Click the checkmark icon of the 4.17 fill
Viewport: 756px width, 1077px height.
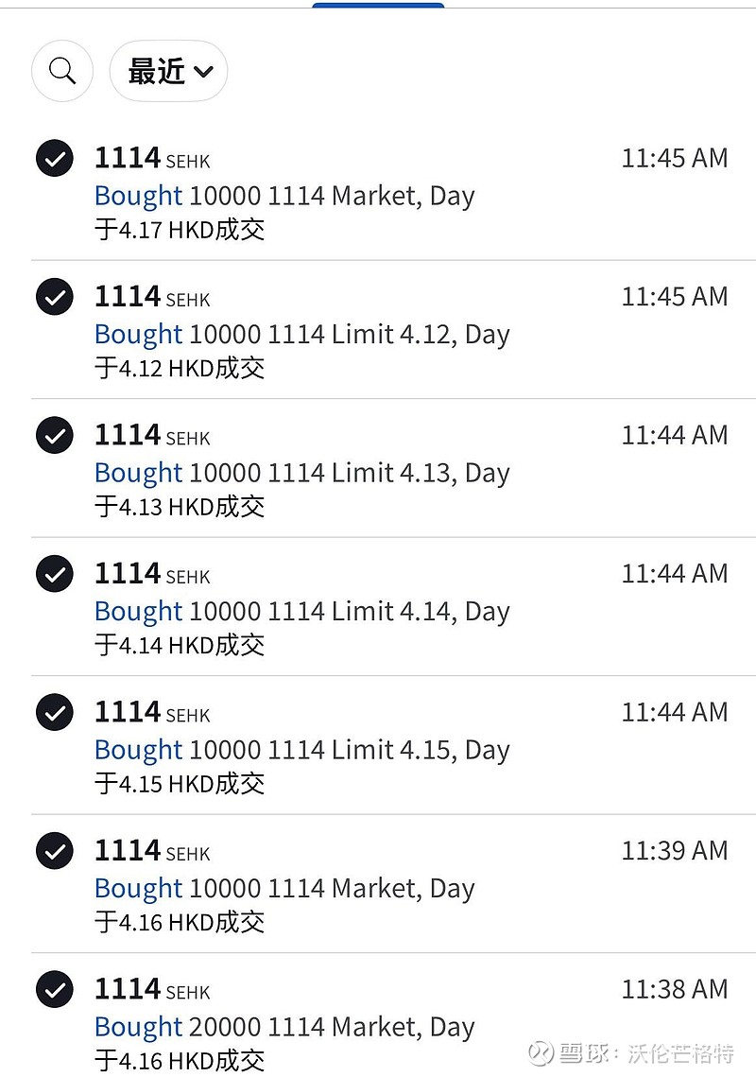pos(55,159)
